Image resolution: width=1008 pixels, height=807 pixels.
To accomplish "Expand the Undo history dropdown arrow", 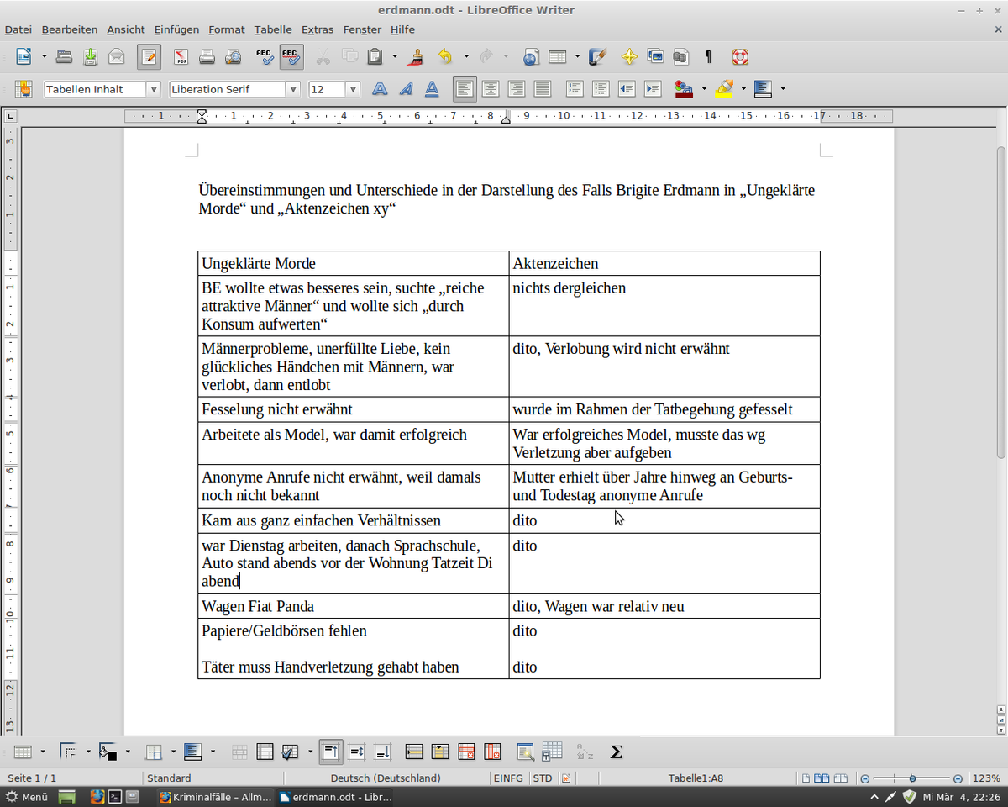I will (466, 57).
